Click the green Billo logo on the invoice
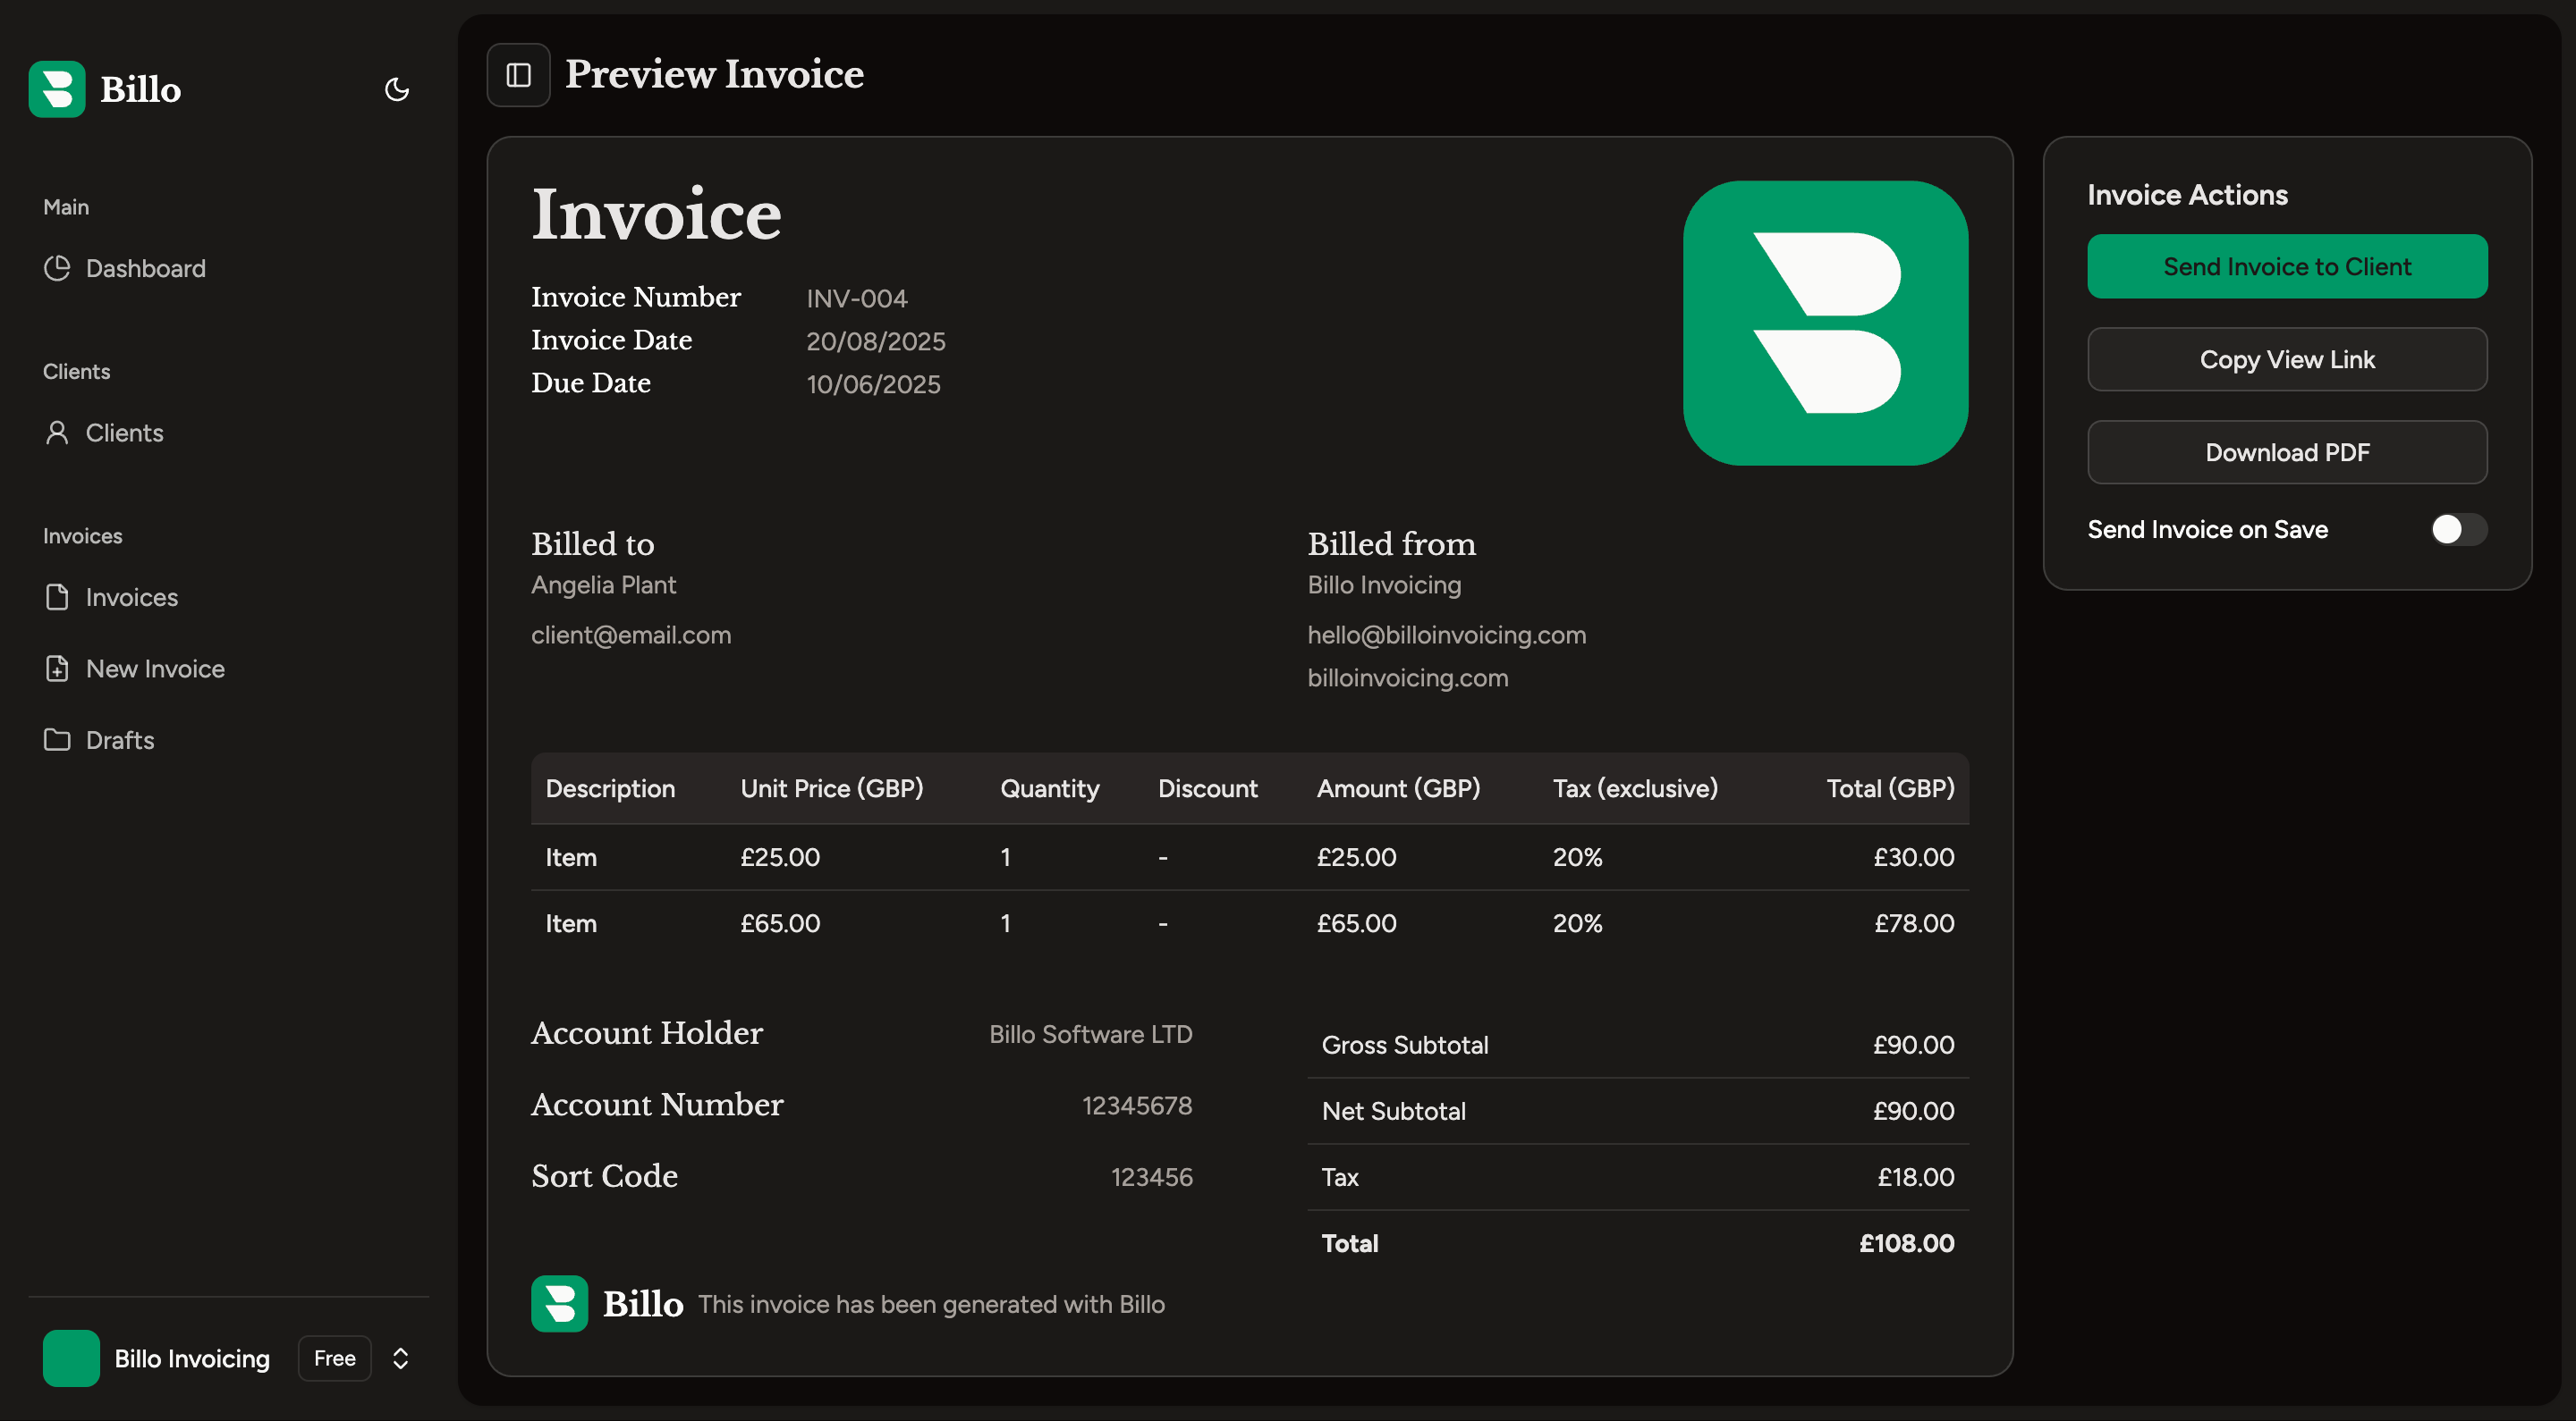The image size is (2576, 1421). (1824, 323)
